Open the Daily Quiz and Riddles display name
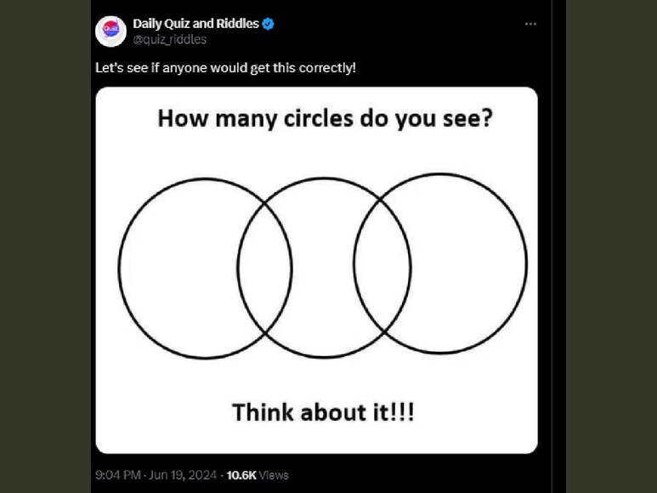 195,24
